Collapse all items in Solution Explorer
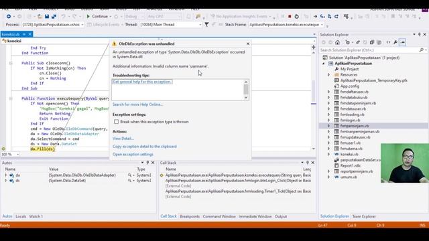Viewport: 429px width, 241px height. [372, 42]
